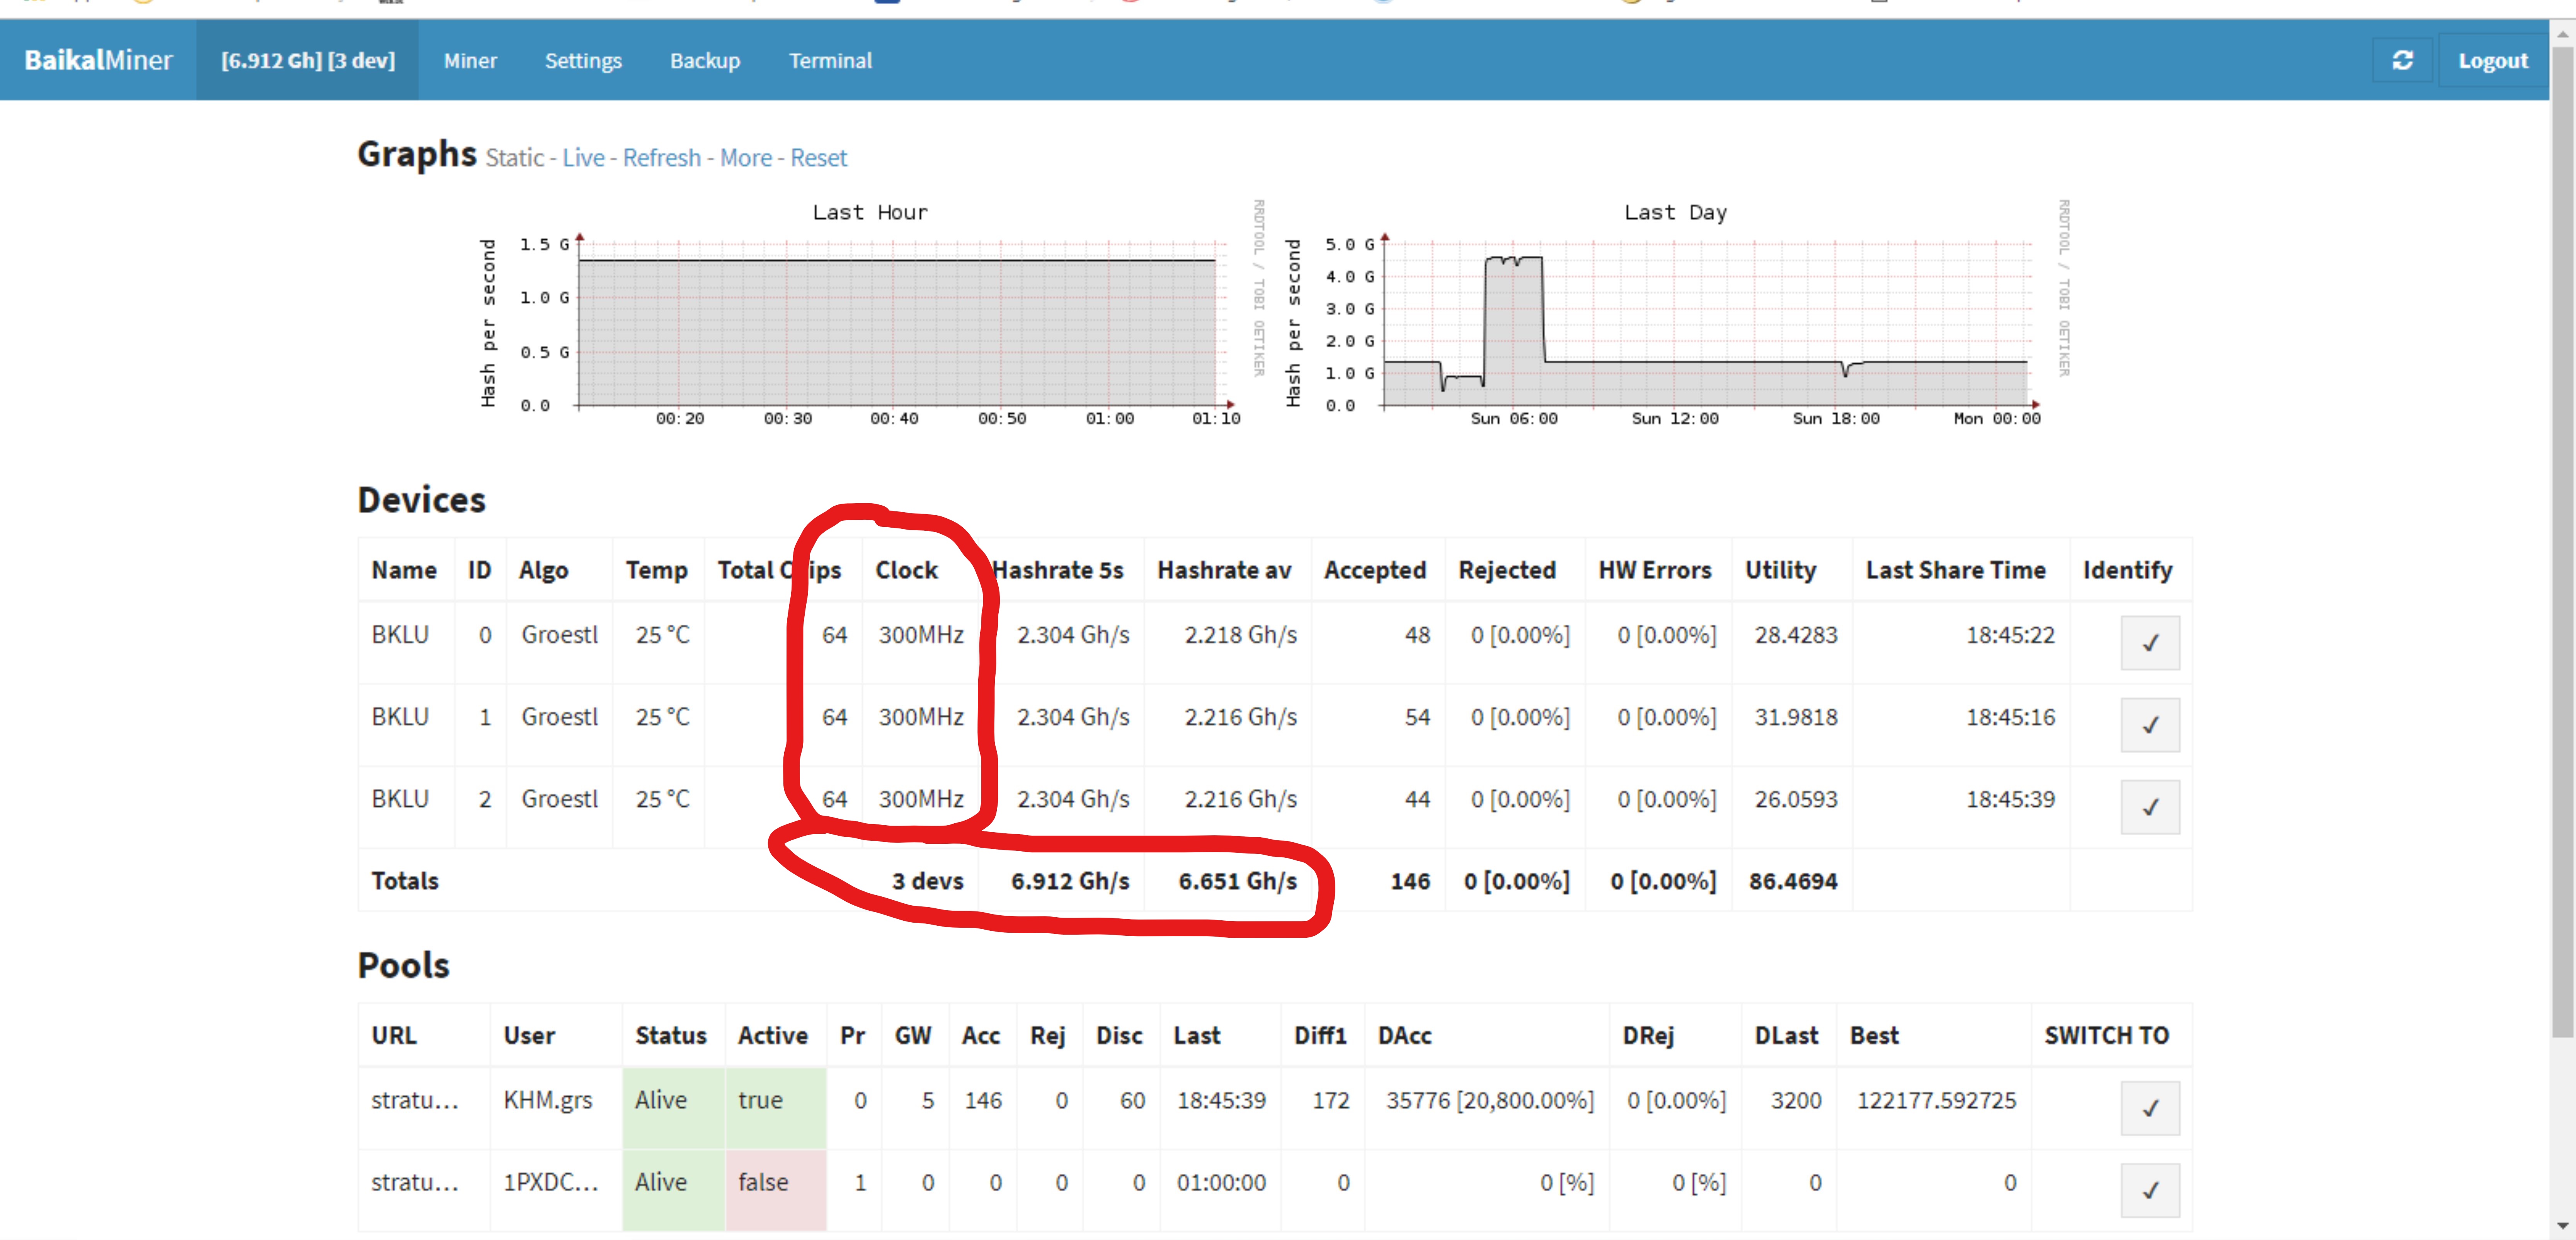Screen dimensions: 2576x1240
Task: Click the Utility value 28.4283
Action: [1796, 635]
